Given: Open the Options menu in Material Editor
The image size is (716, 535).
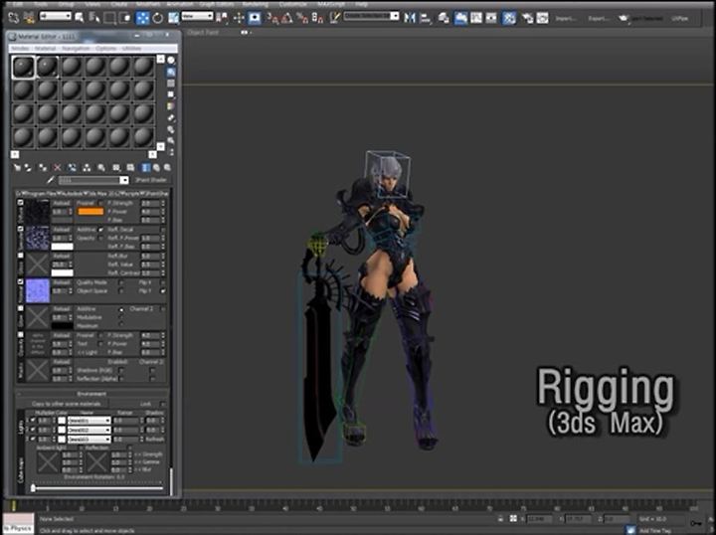Looking at the screenshot, I should click(x=105, y=49).
